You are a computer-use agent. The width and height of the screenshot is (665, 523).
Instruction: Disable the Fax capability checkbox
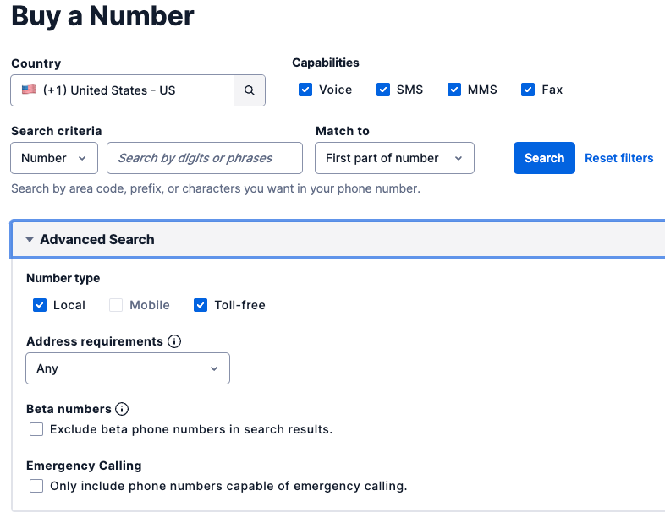pyautogui.click(x=529, y=90)
